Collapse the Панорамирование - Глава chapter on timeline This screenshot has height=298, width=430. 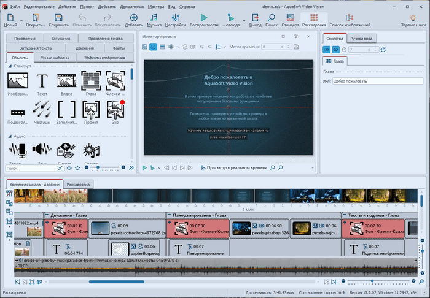point(171,215)
